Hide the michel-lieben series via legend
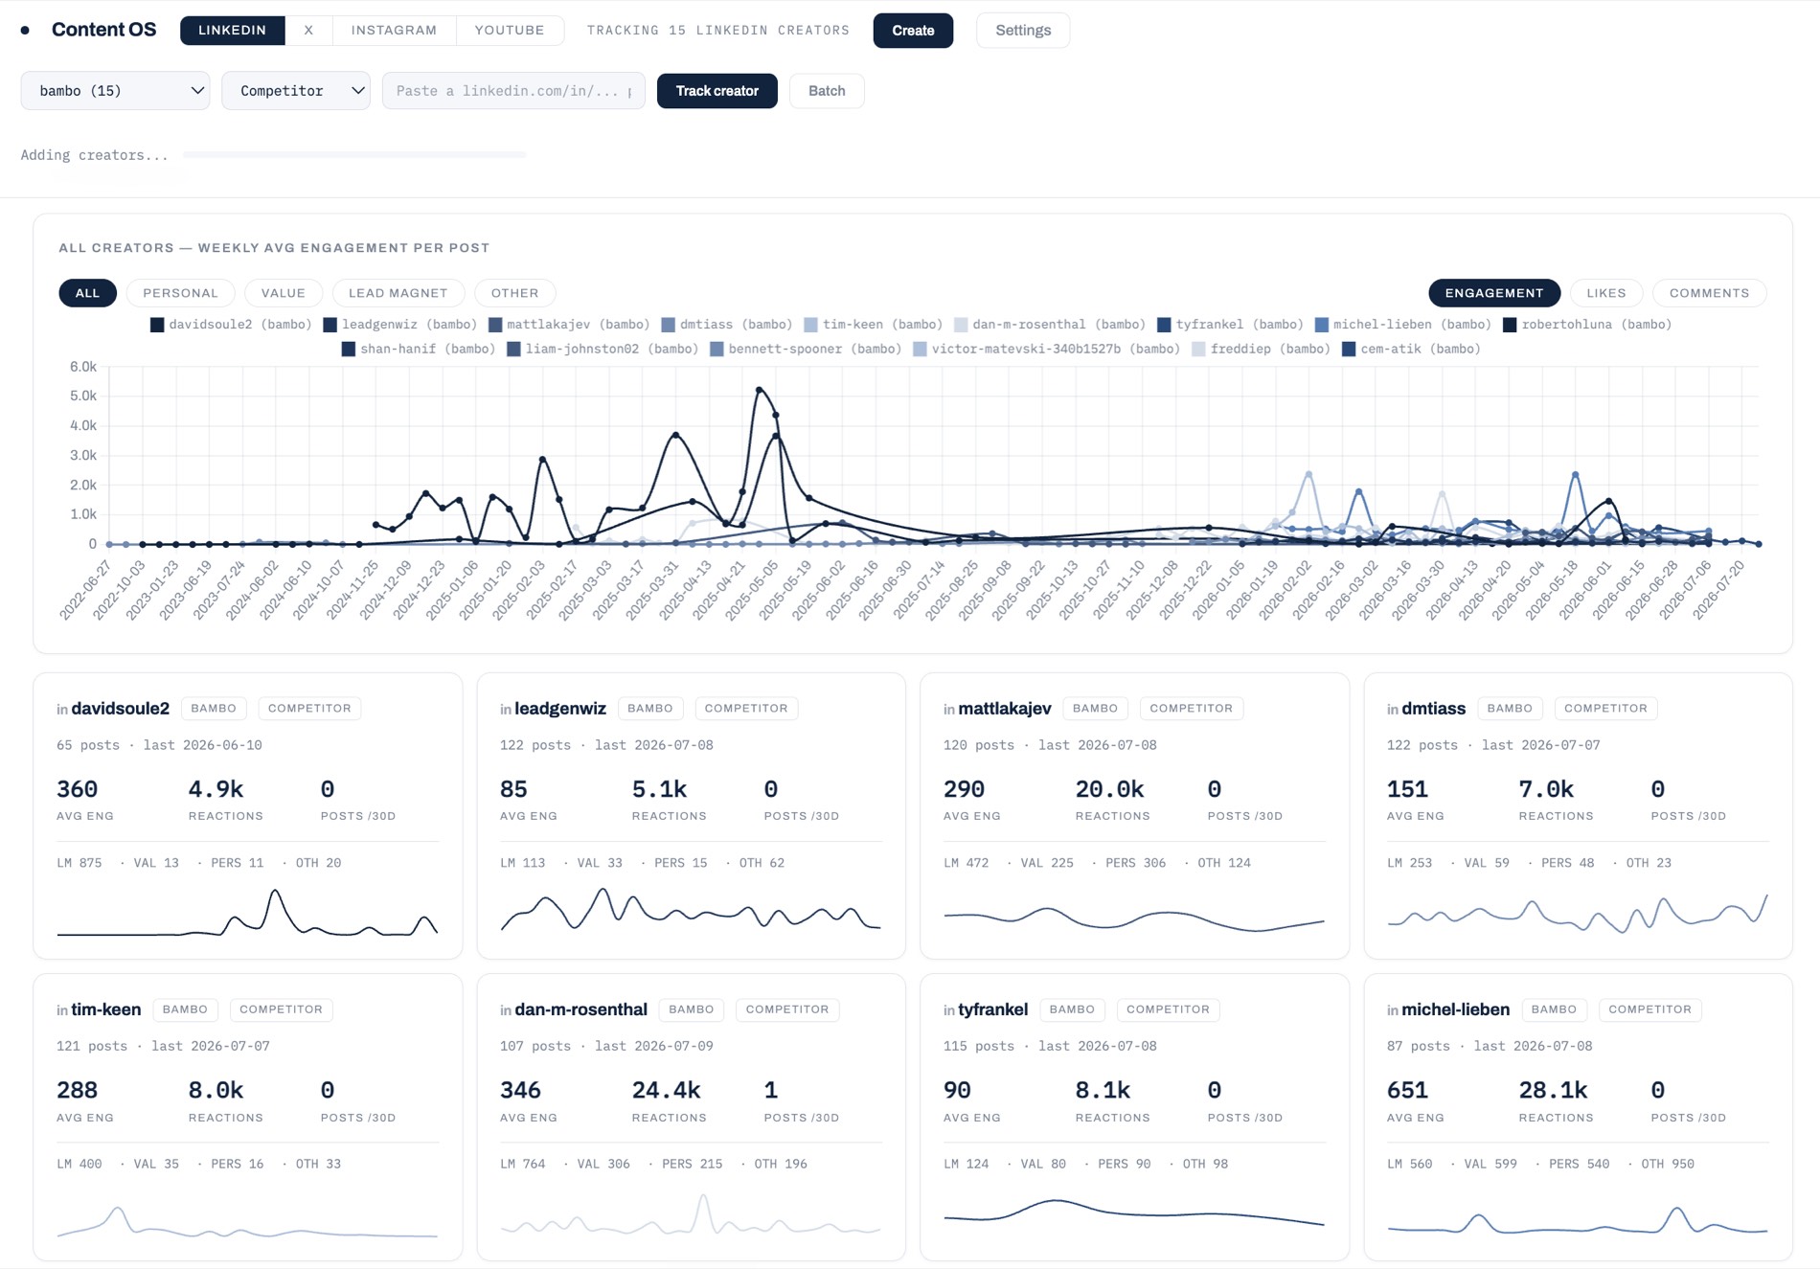Screen dimensions: 1820x1269 (x=1402, y=325)
